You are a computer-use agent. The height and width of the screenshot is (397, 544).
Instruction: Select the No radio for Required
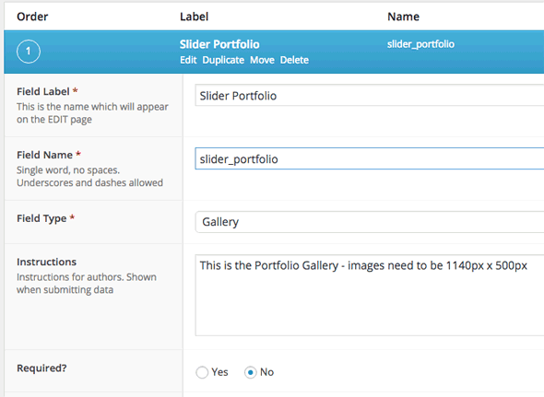[251, 372]
